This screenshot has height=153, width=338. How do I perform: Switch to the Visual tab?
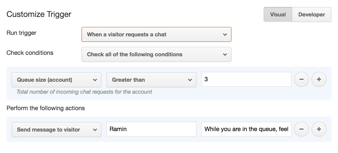[x=278, y=14]
